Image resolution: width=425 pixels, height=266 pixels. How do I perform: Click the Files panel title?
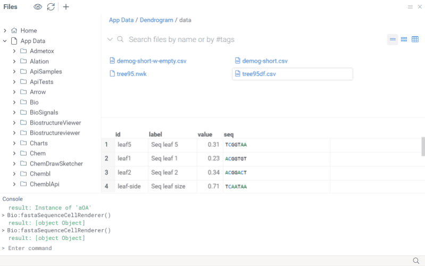coord(10,7)
